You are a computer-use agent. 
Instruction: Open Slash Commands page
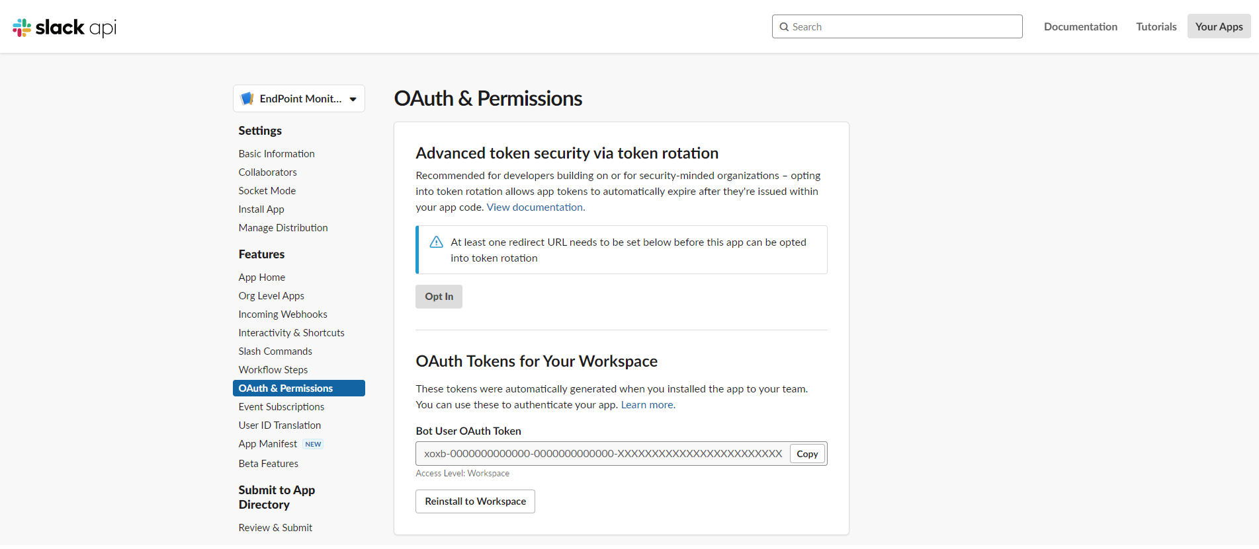click(275, 351)
